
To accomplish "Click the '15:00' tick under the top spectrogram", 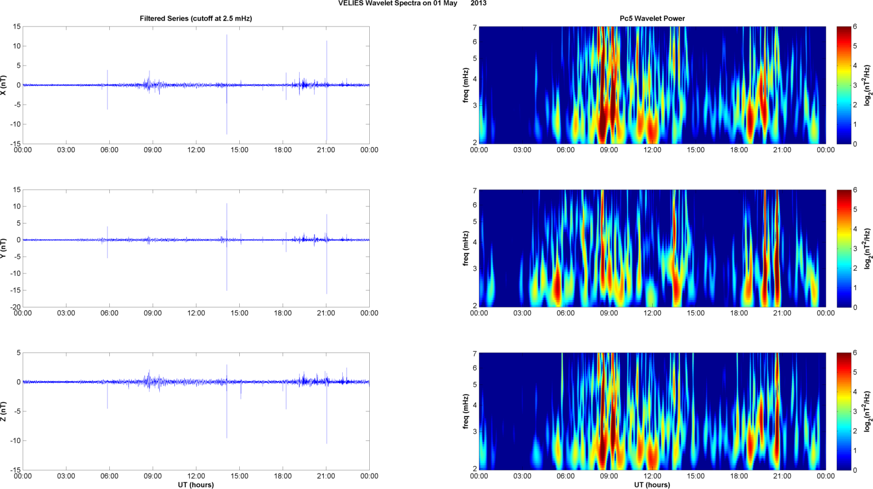I will (x=695, y=150).
